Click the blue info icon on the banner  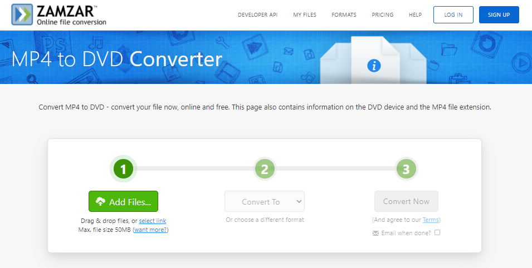(374, 66)
